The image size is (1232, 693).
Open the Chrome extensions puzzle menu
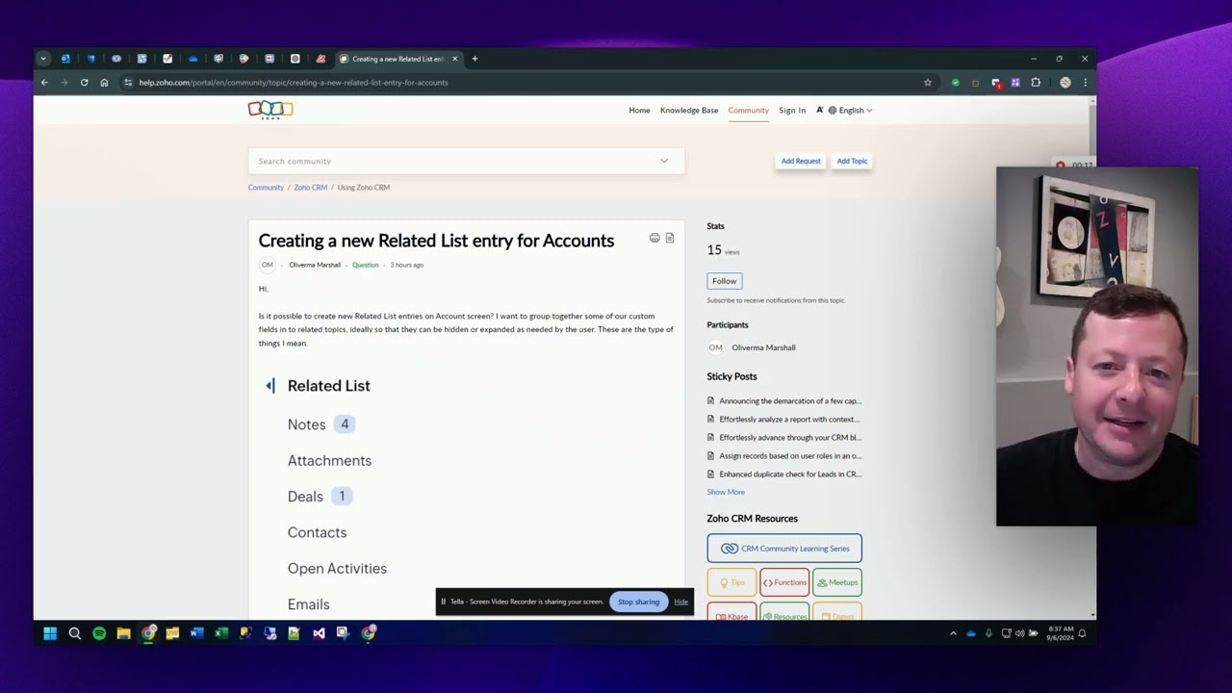tap(1036, 83)
